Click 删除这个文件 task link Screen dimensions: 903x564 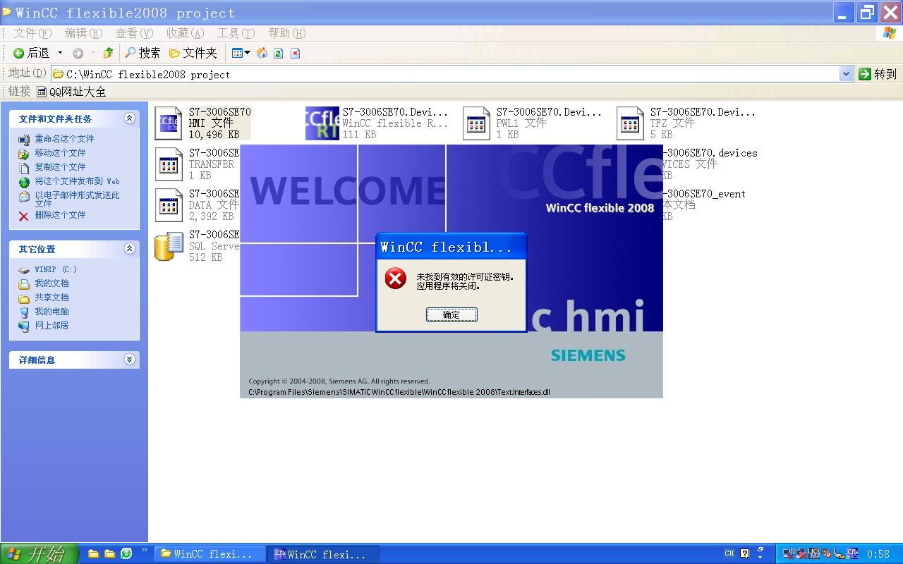point(60,215)
